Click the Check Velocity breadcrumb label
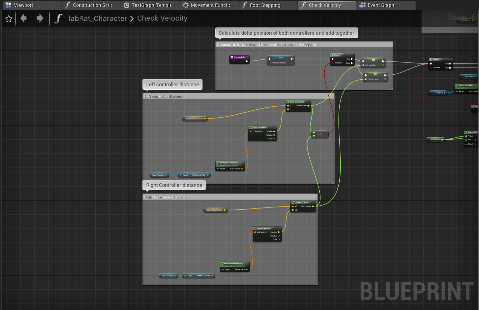Image resolution: width=479 pixels, height=310 pixels. (162, 18)
